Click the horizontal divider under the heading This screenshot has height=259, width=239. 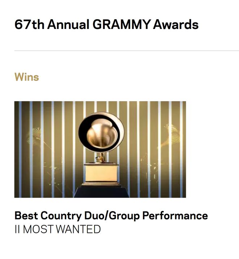(x=127, y=51)
